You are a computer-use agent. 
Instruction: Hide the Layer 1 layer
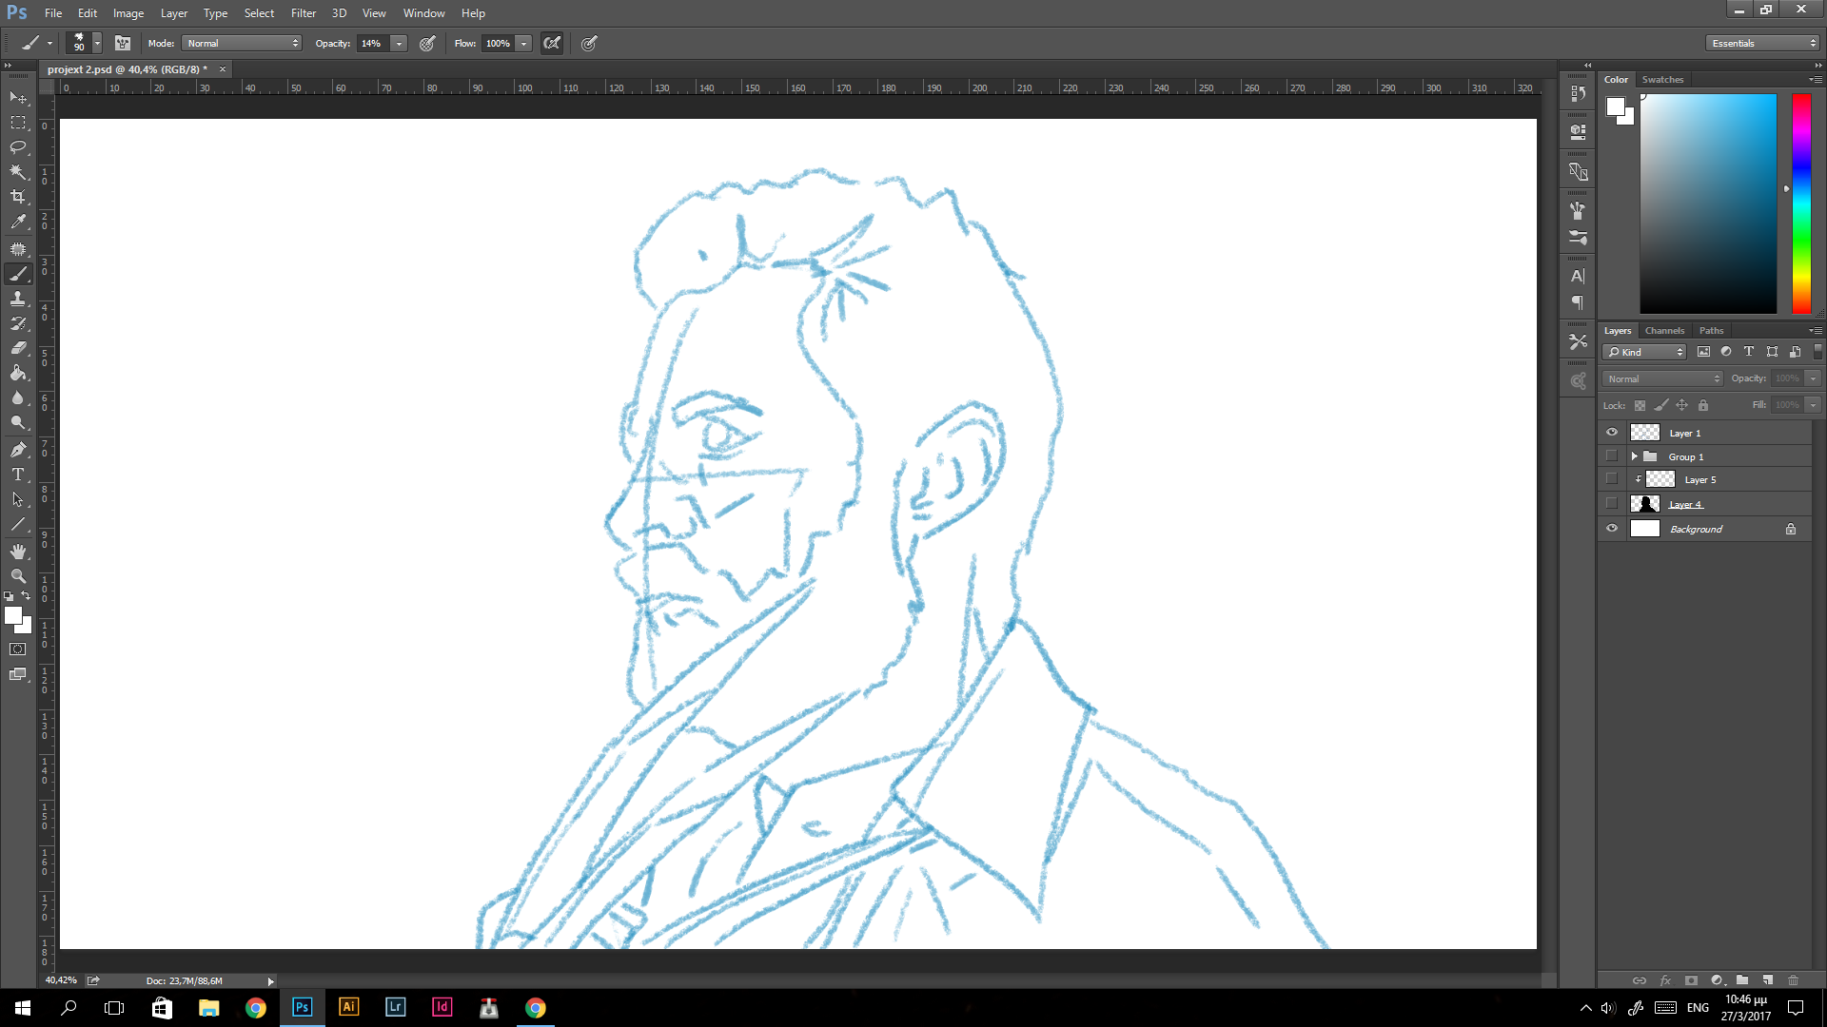coord(1612,433)
